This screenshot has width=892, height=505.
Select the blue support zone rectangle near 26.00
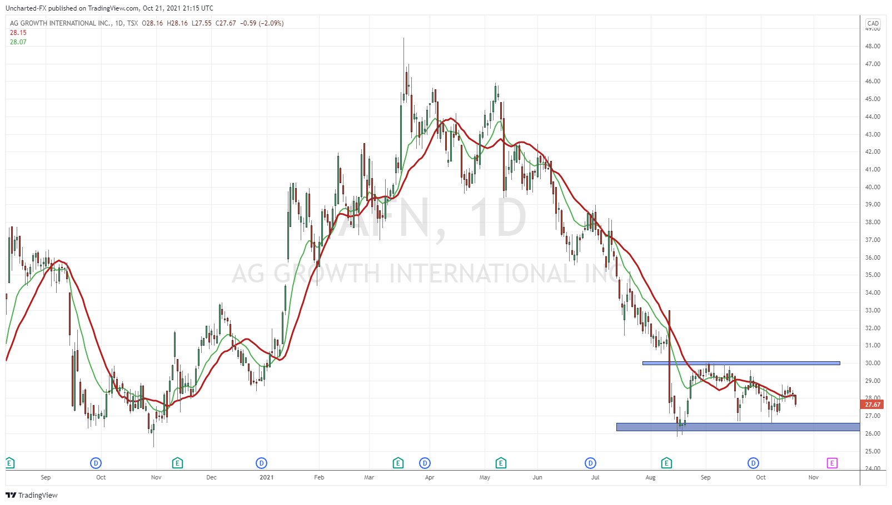pos(738,427)
